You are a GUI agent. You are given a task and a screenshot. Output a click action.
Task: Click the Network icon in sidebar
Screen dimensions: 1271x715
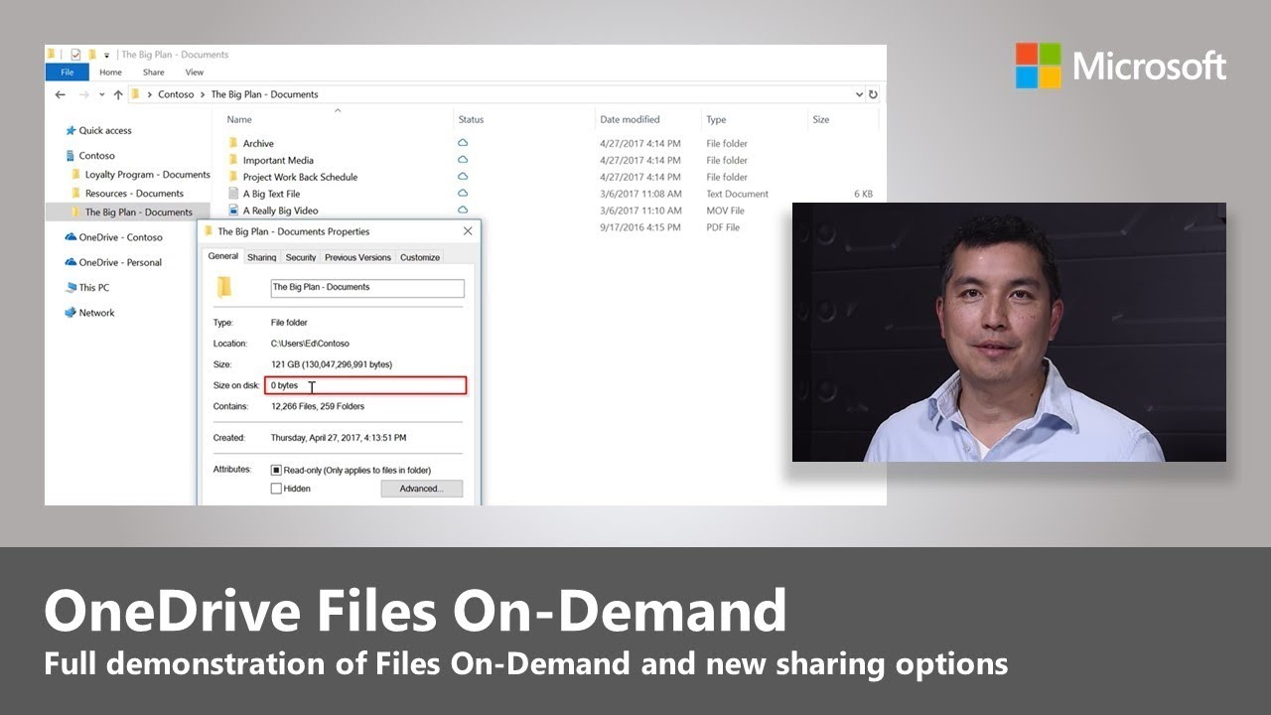coord(71,313)
